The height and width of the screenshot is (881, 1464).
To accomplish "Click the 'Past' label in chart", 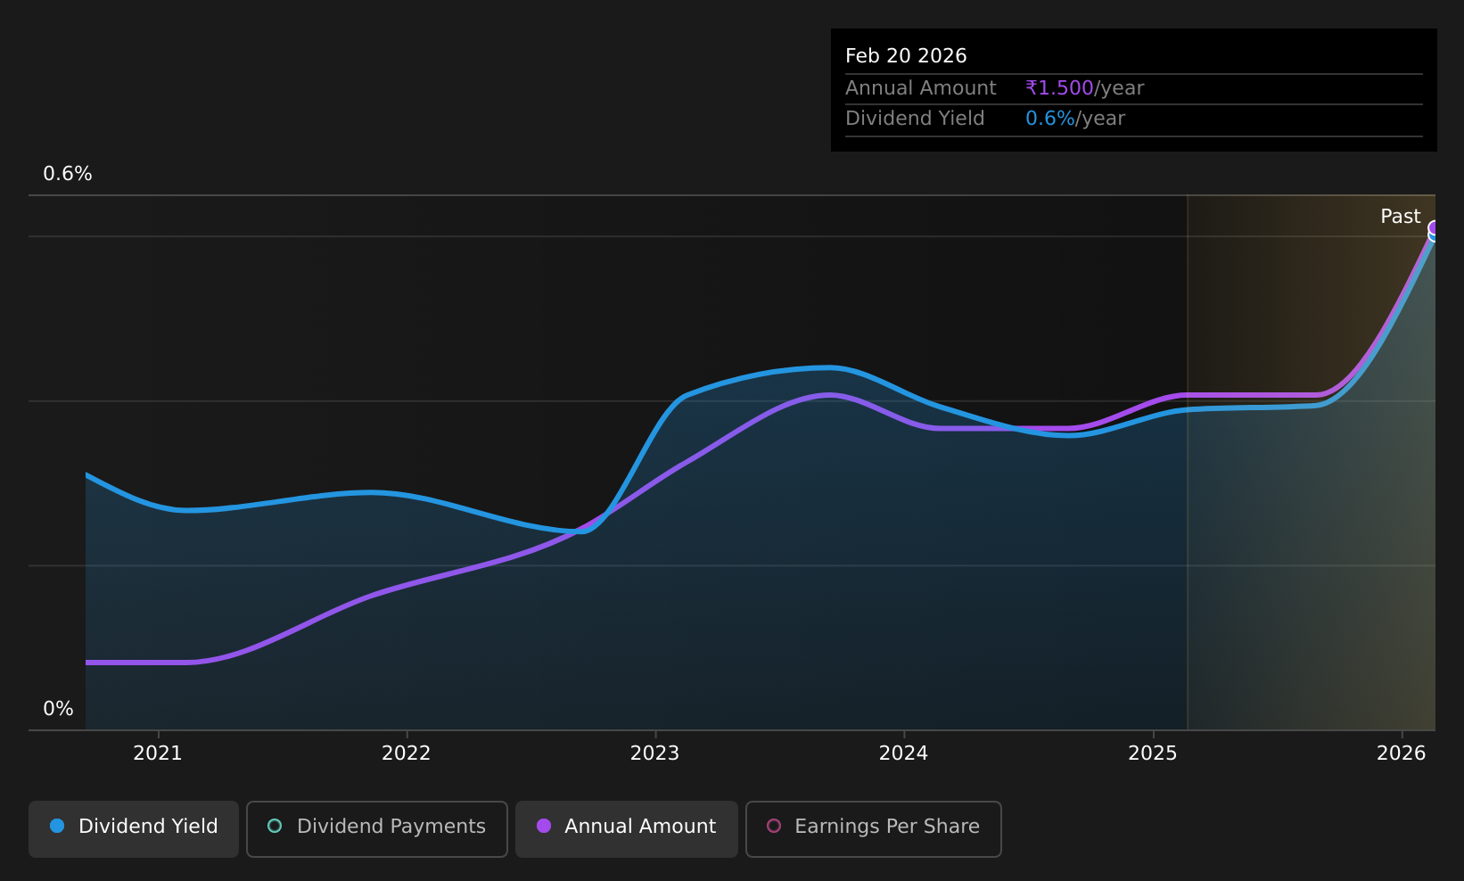I will 1400,217.
